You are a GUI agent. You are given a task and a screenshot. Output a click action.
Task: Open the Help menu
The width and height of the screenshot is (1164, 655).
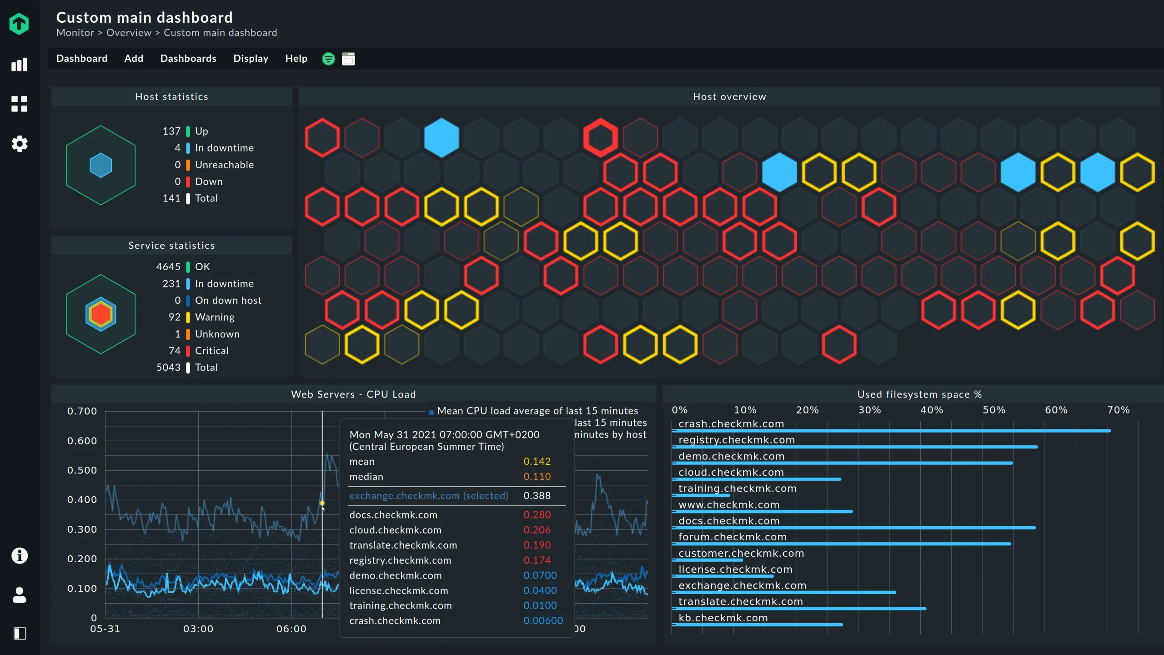(x=296, y=59)
